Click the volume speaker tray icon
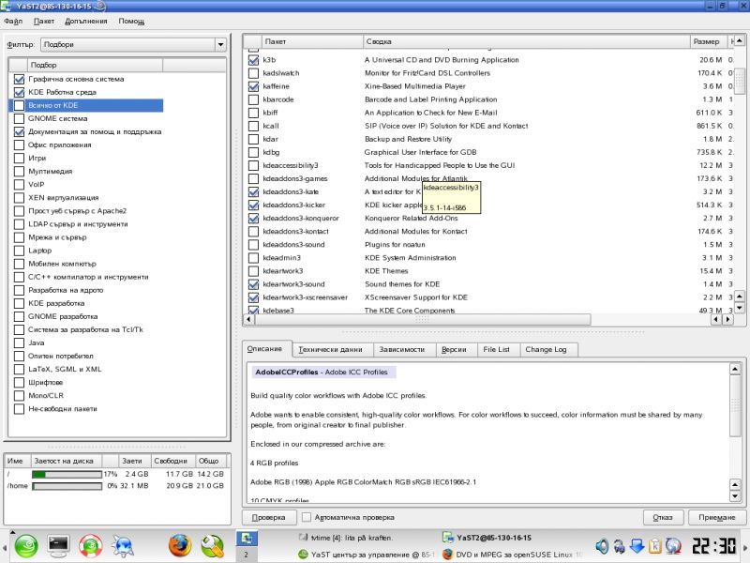750x563 pixels. pos(602,546)
